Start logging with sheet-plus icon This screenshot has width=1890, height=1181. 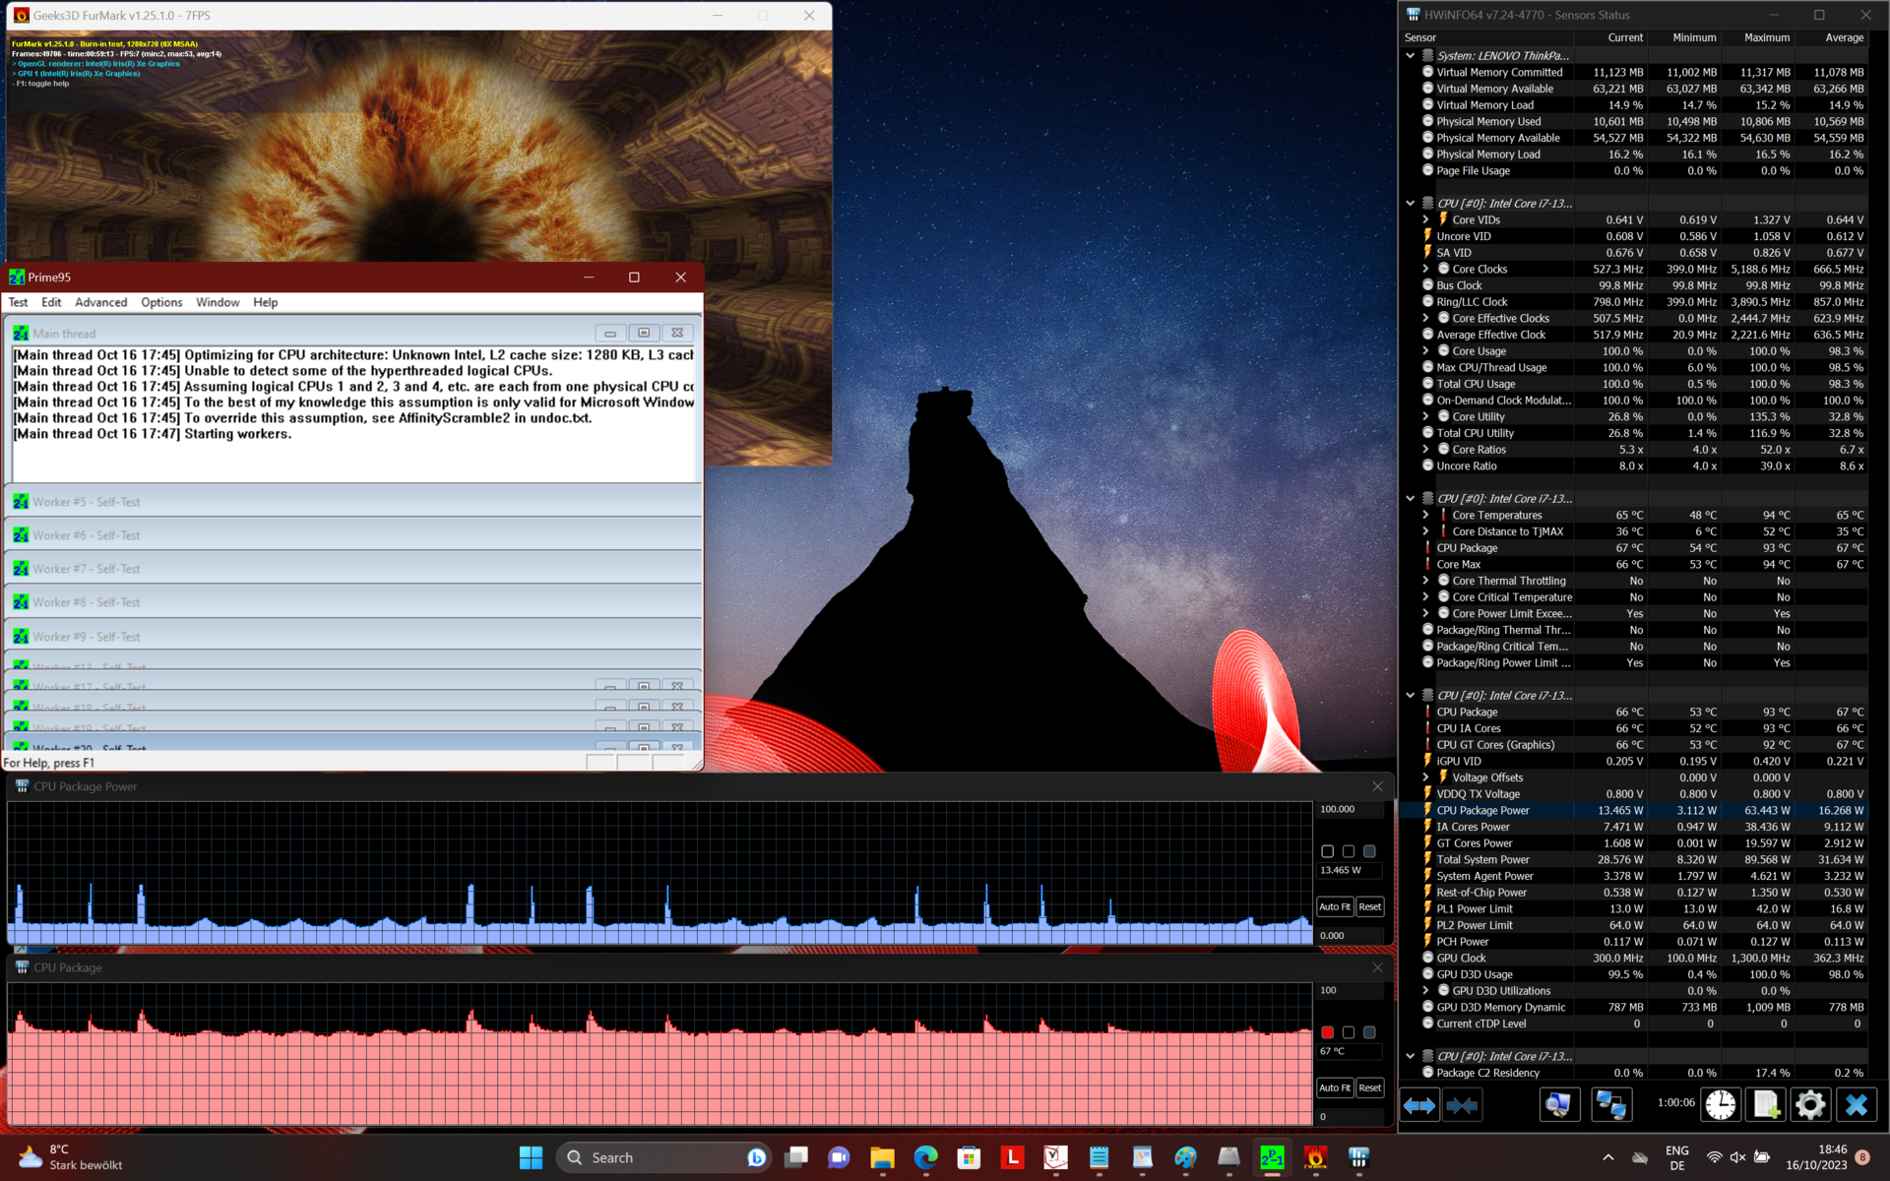1765,1105
